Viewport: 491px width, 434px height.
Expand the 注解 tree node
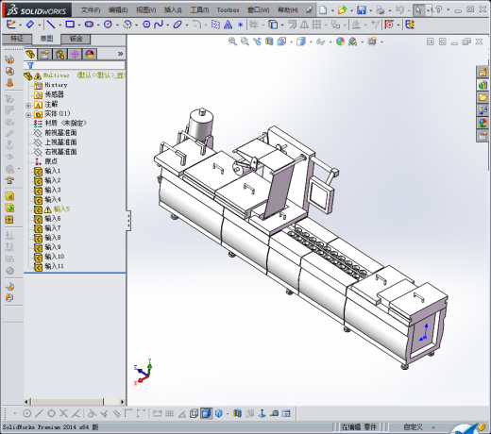point(28,106)
